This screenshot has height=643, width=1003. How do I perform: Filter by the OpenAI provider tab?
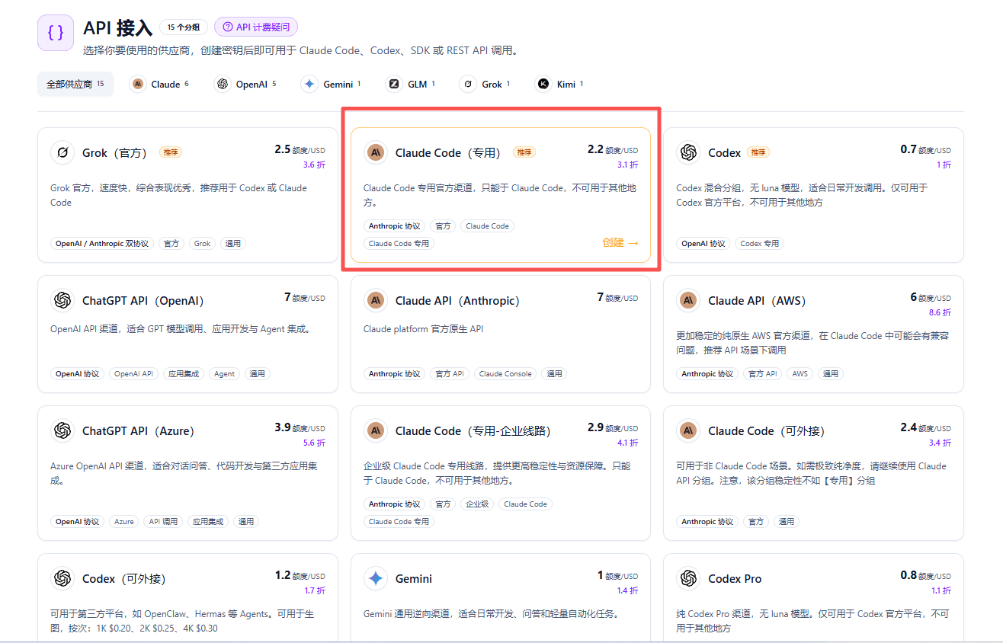(245, 84)
